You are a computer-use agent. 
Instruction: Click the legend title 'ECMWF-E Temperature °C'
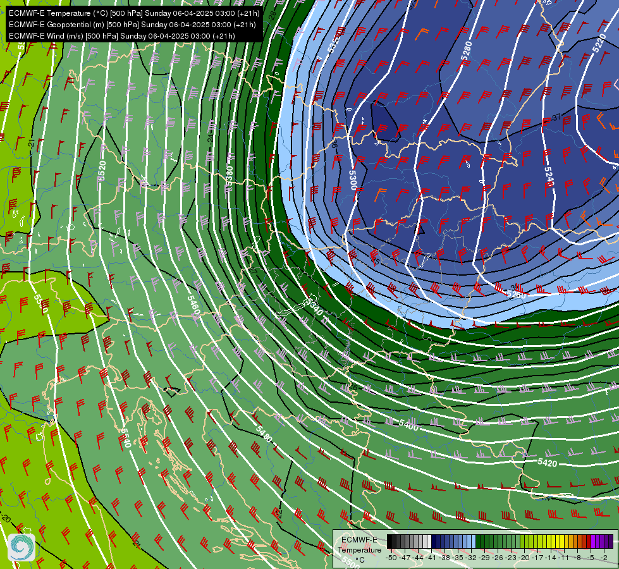[359, 549]
